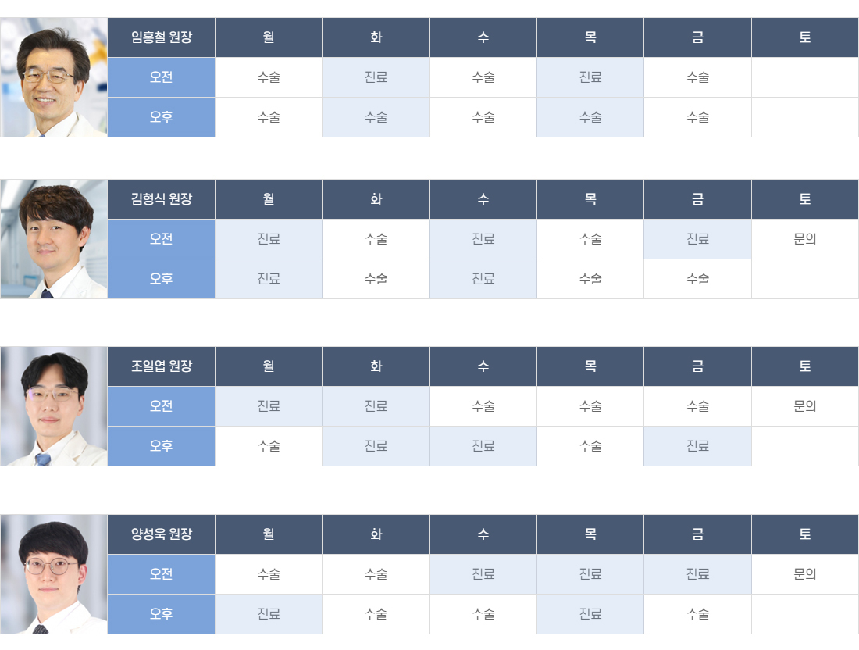Screen dimensions: 859x650
Task: Click 조일엽 원장's Friday afternoon 진료 cell
Action: [x=697, y=446]
